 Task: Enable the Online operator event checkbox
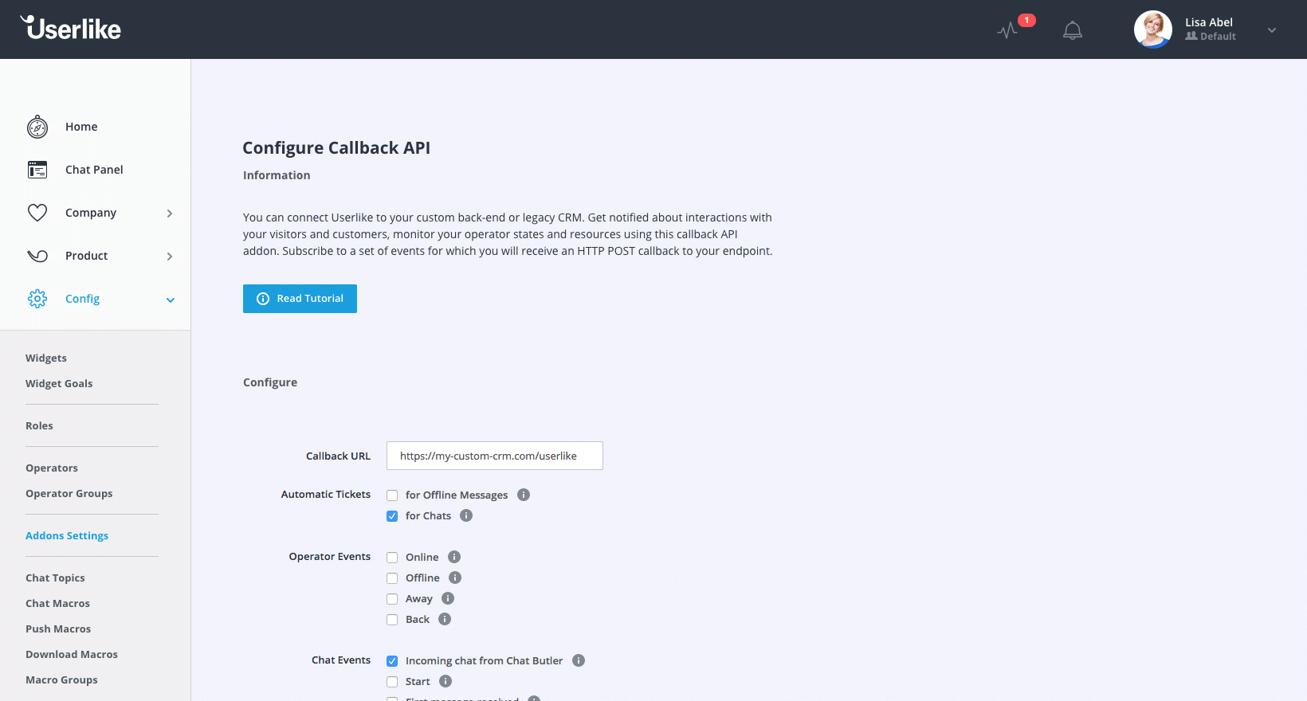(392, 558)
